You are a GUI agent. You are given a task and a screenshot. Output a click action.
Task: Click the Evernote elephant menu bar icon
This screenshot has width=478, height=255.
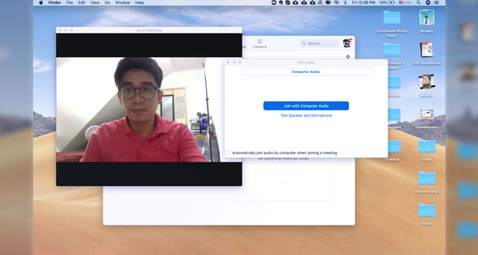pos(281,3)
